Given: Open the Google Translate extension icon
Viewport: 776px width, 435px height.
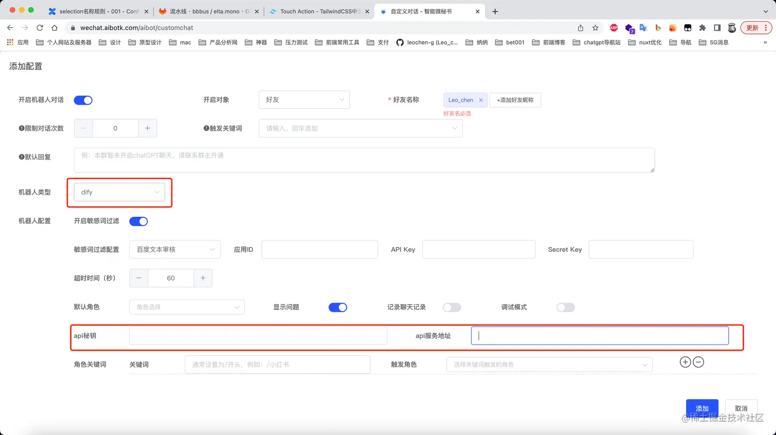Looking at the screenshot, I should (643, 28).
